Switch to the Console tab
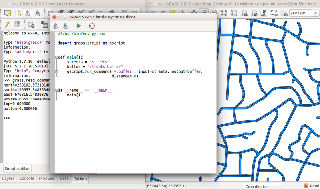This screenshot has height=189, width=320. [x=26, y=178]
